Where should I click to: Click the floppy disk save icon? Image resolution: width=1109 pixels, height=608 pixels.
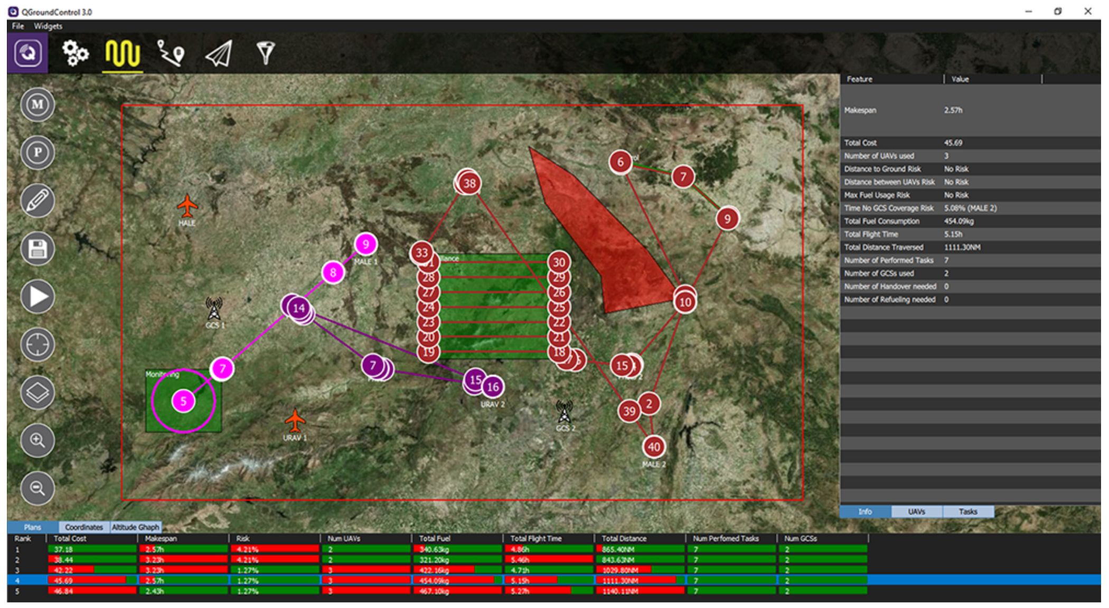coord(37,249)
